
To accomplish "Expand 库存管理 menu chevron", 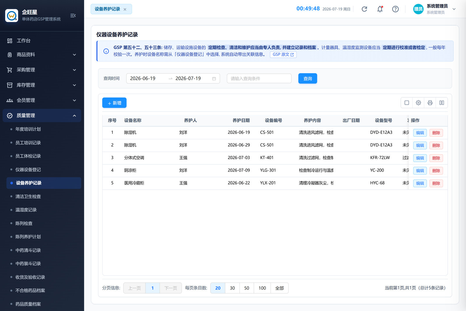I will [x=75, y=85].
